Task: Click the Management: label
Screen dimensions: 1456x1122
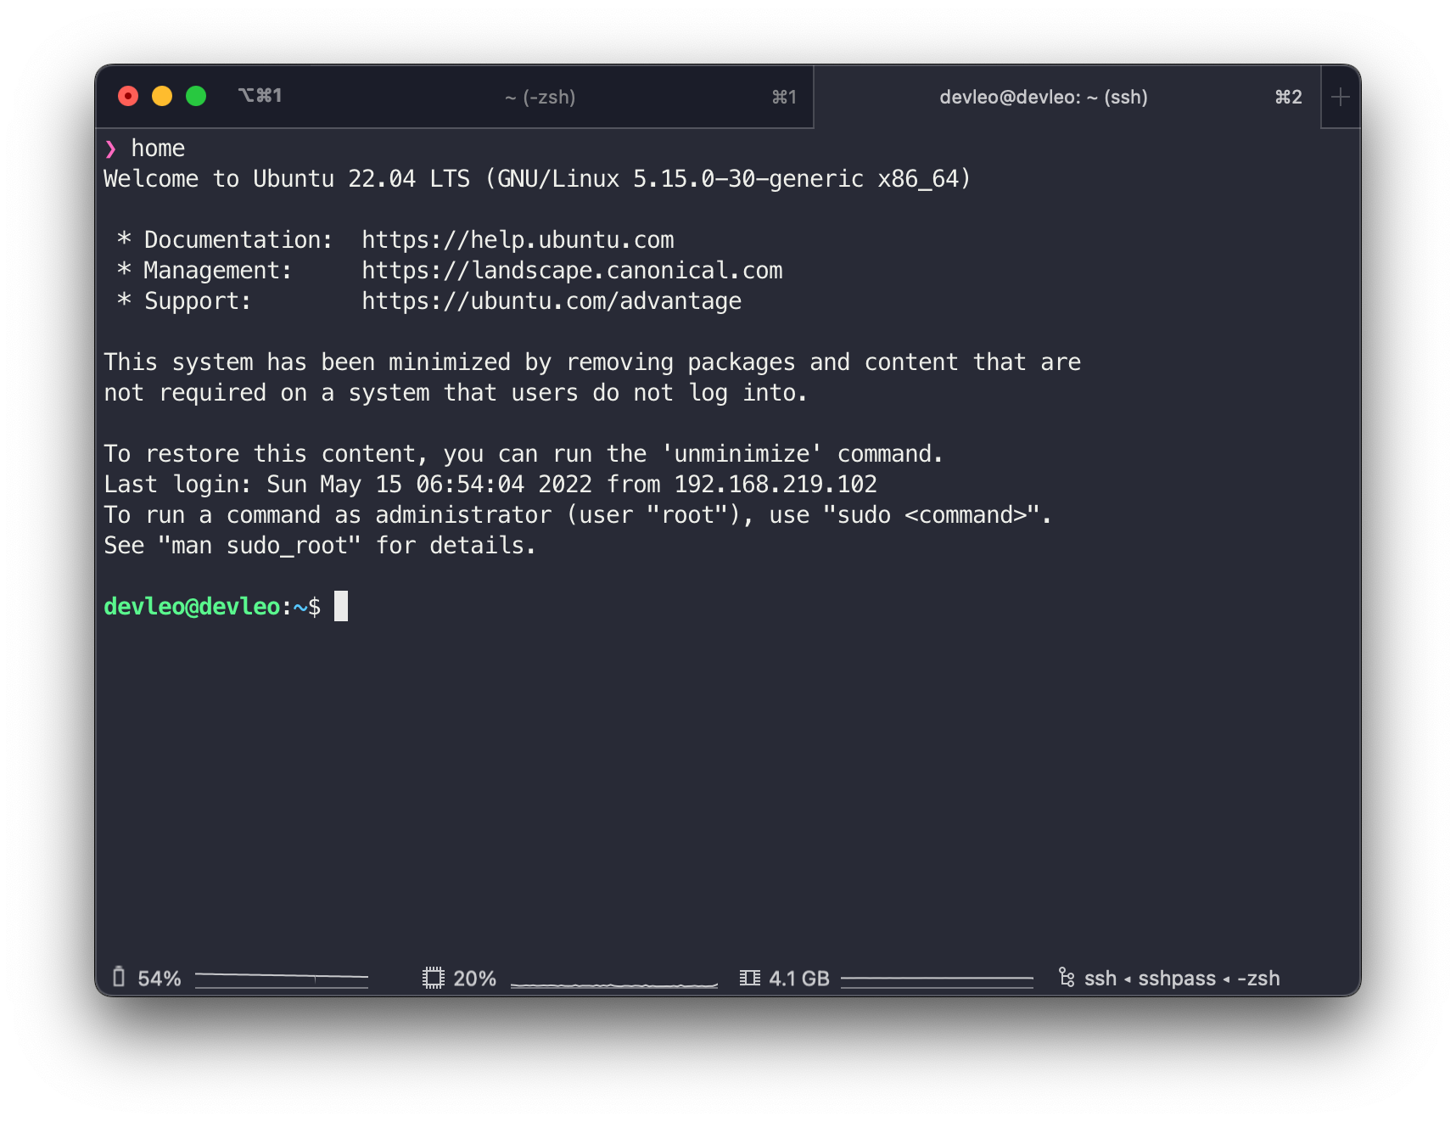Action: tap(218, 271)
